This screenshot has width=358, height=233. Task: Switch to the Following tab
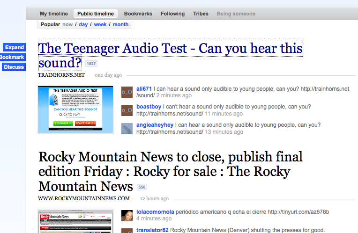172,14
